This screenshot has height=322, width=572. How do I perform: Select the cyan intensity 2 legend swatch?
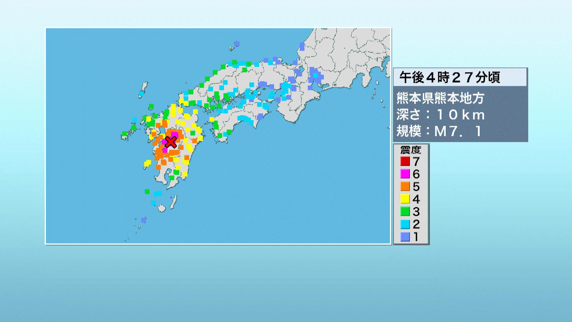point(405,224)
